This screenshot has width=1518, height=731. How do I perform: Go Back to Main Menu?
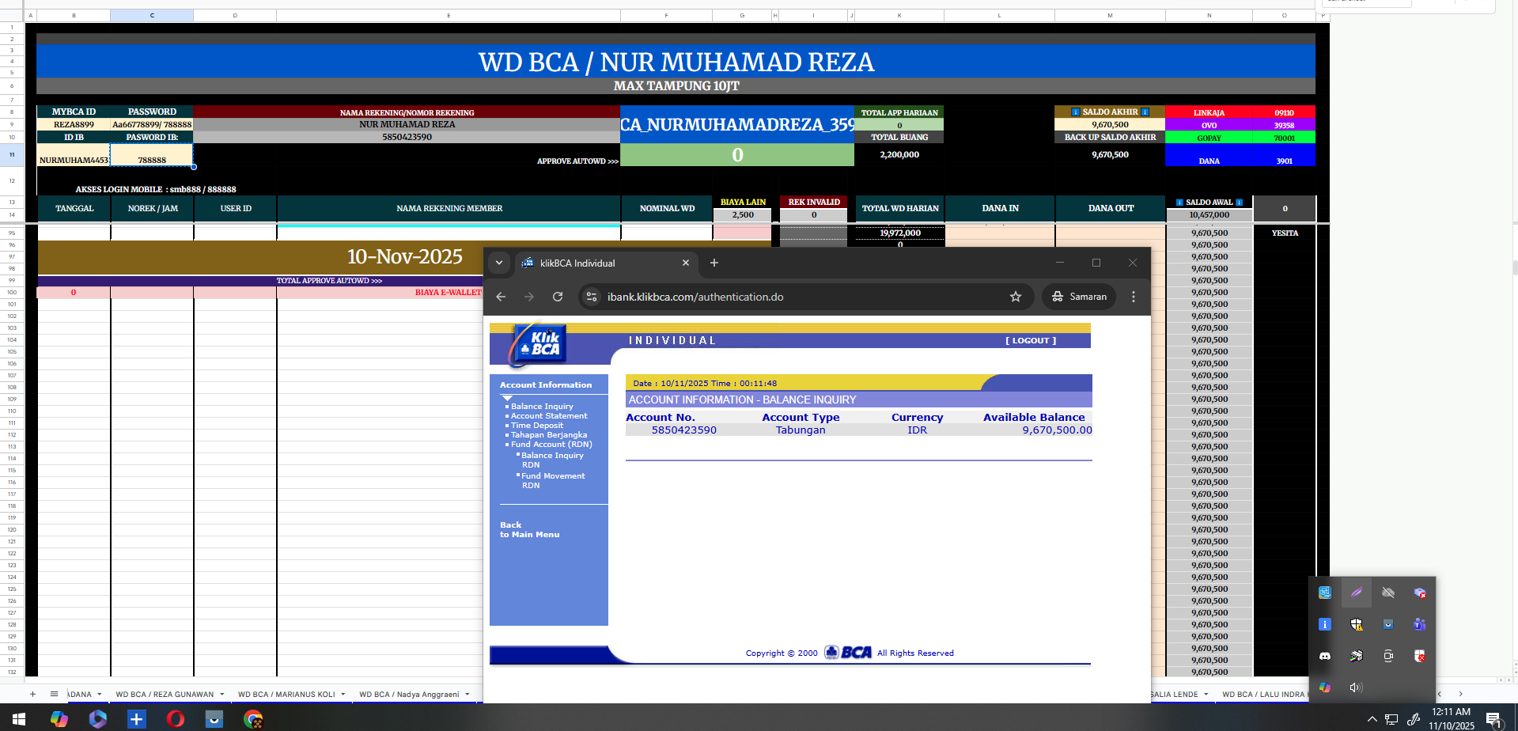coord(529,530)
